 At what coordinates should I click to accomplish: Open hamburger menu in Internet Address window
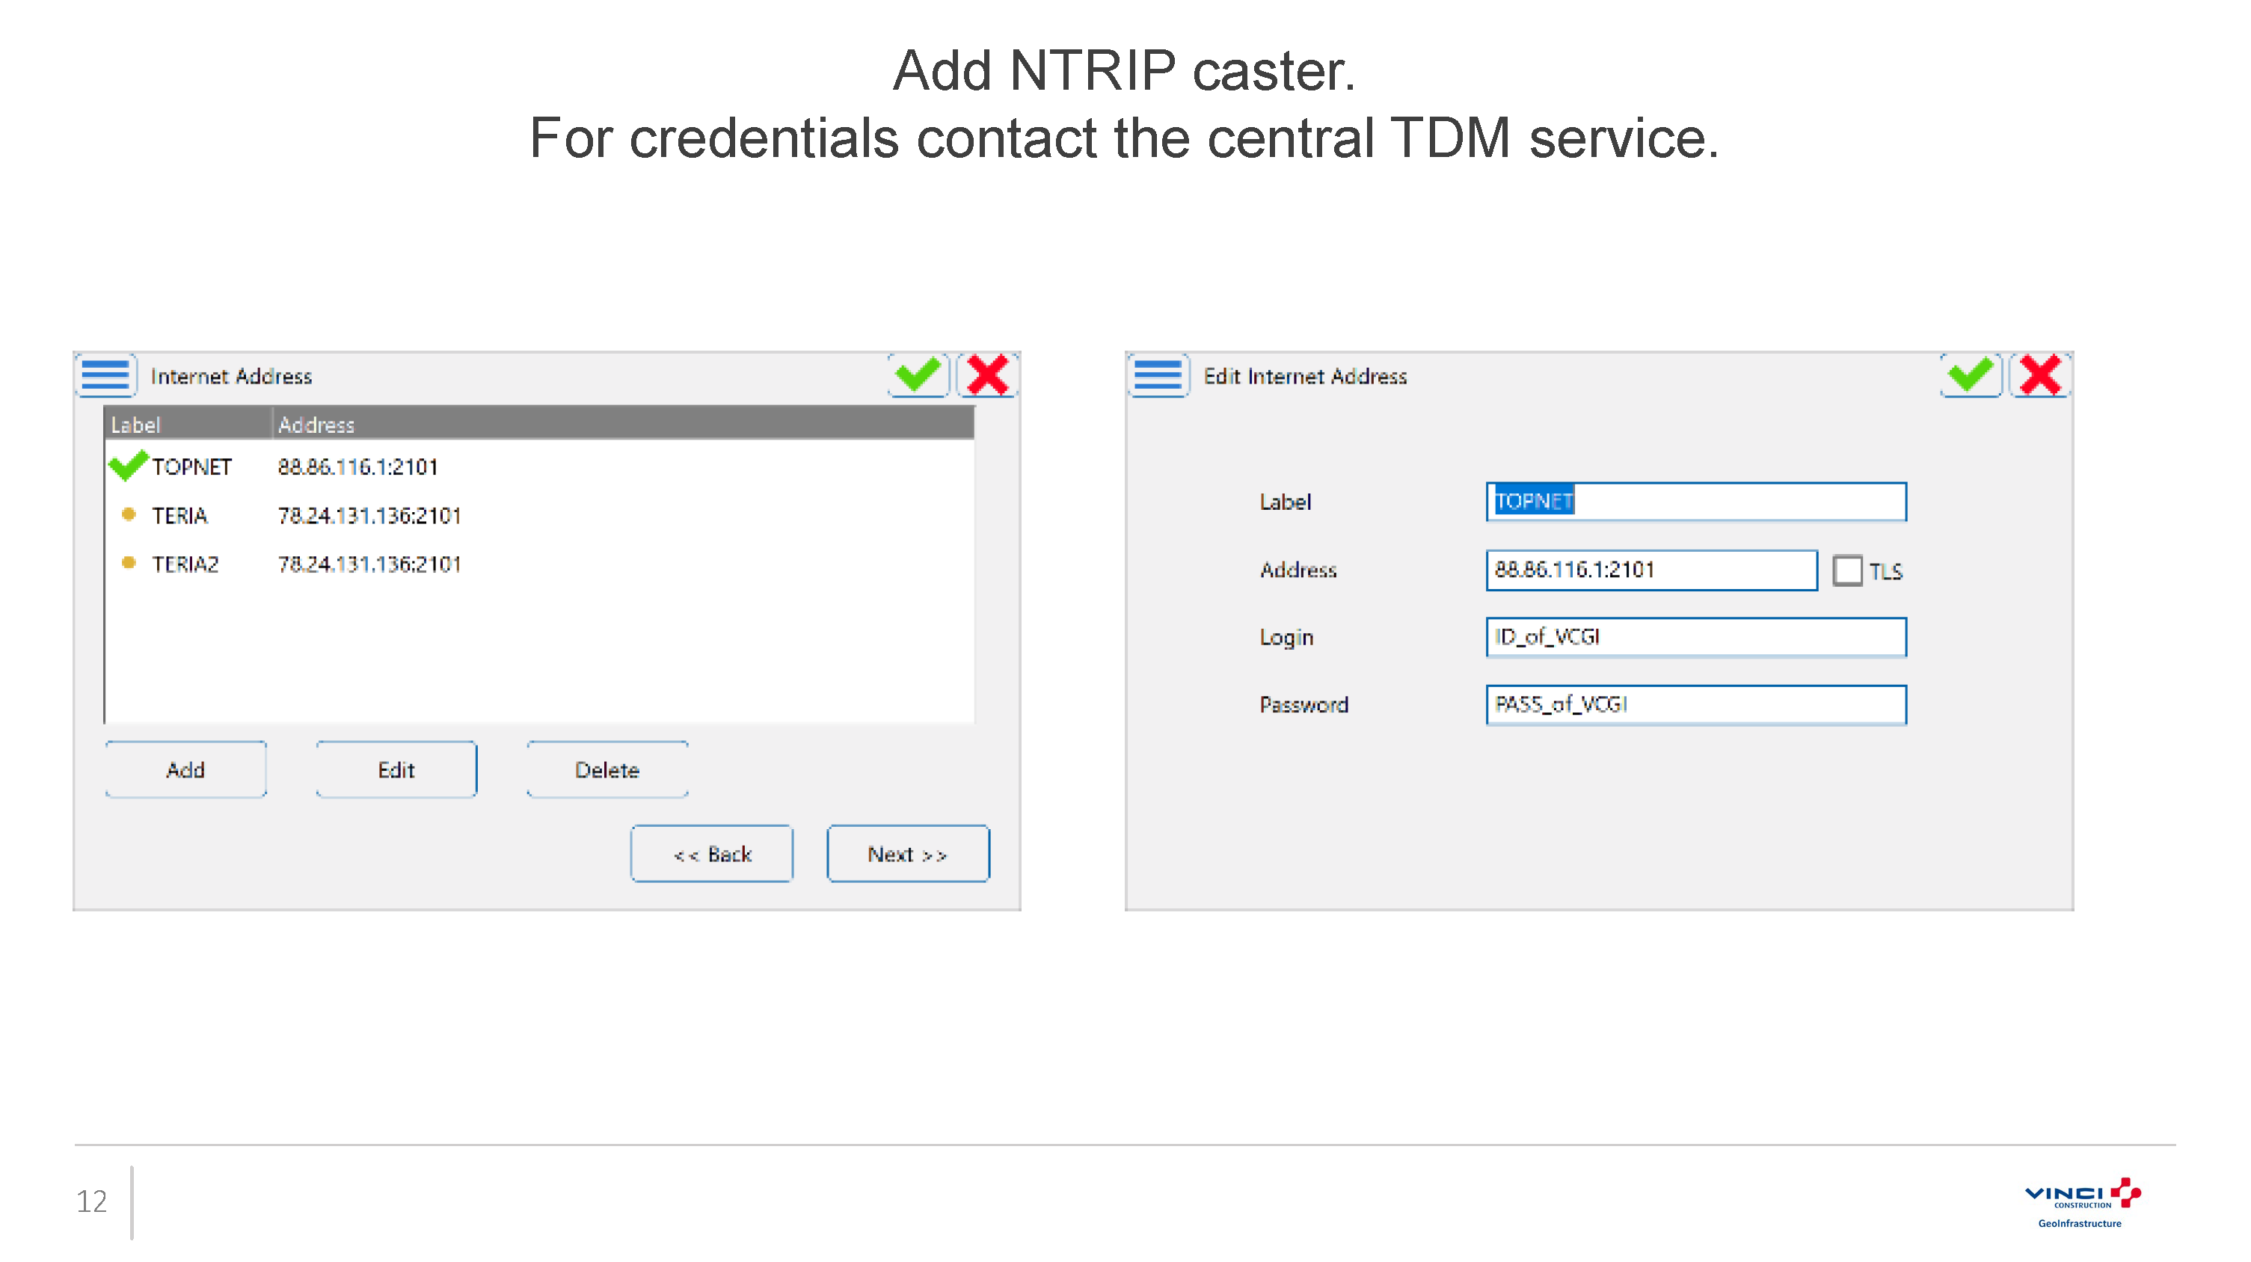105,375
